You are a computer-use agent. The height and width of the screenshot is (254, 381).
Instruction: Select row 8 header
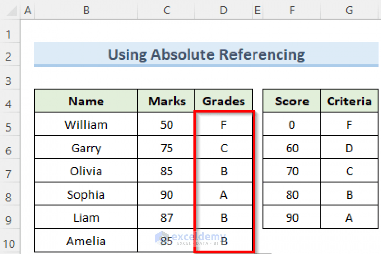click(10, 194)
